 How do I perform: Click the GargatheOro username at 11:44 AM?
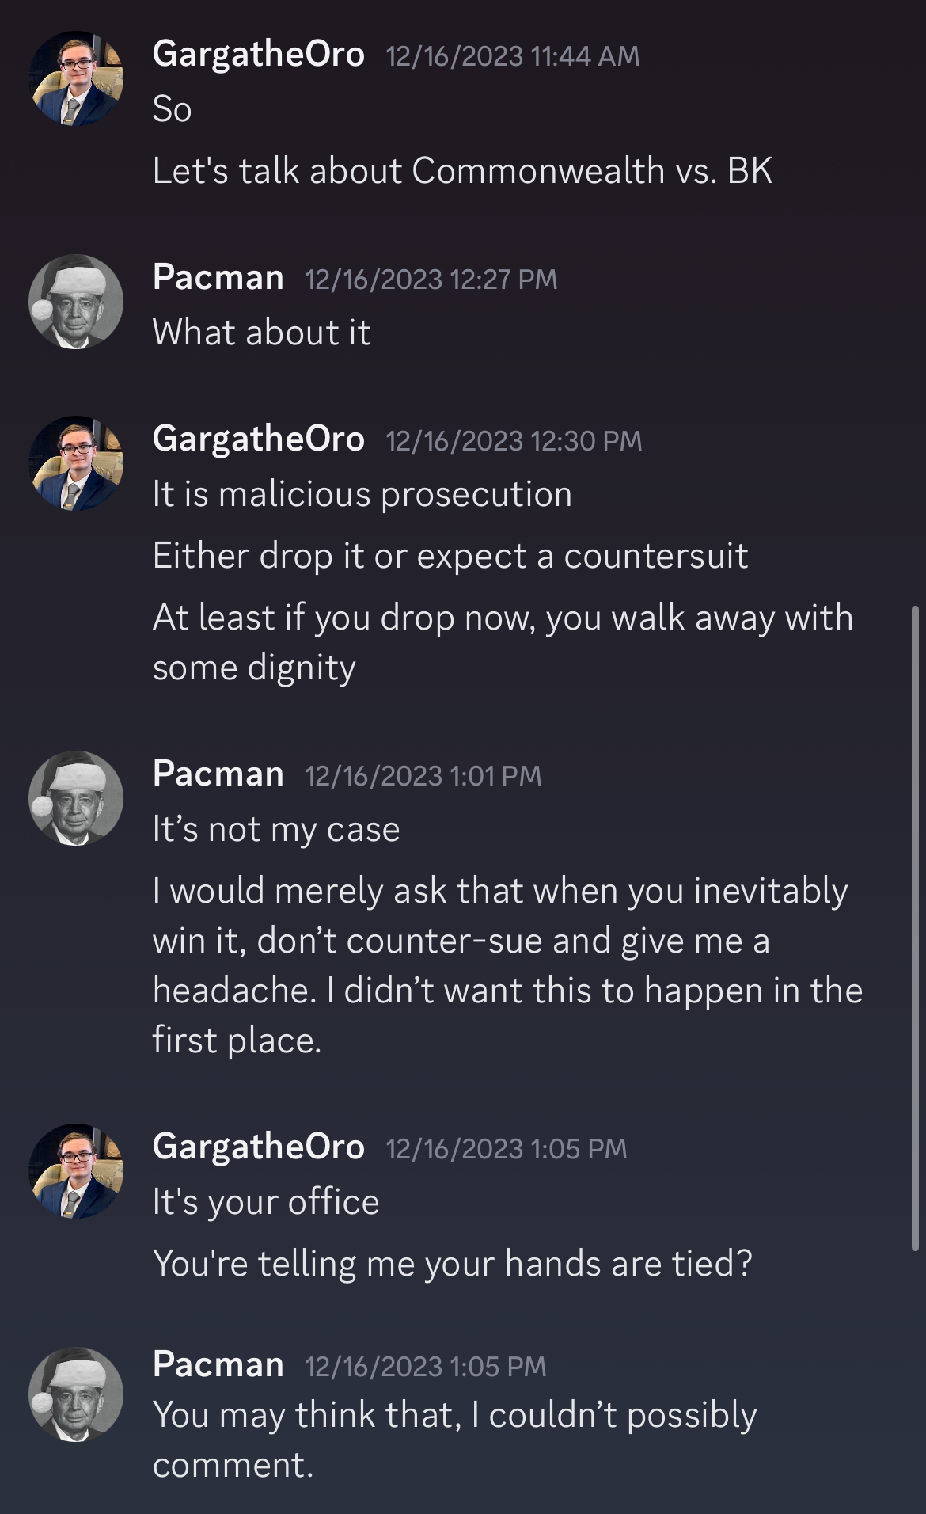point(258,54)
